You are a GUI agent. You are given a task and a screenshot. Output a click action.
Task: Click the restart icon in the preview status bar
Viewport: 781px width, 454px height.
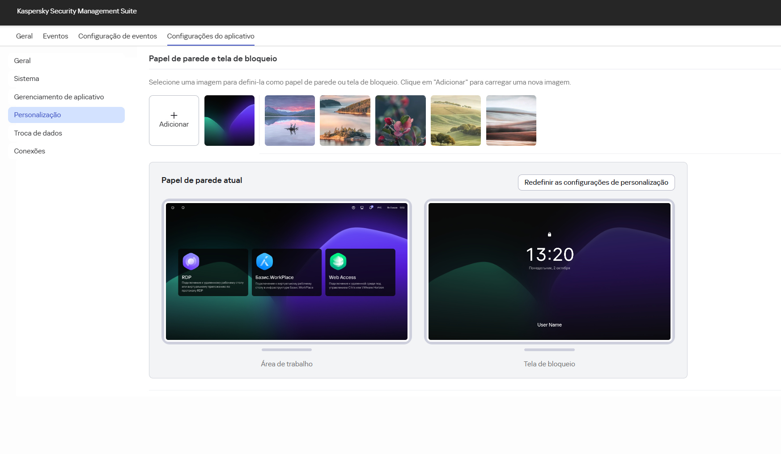coord(183,207)
